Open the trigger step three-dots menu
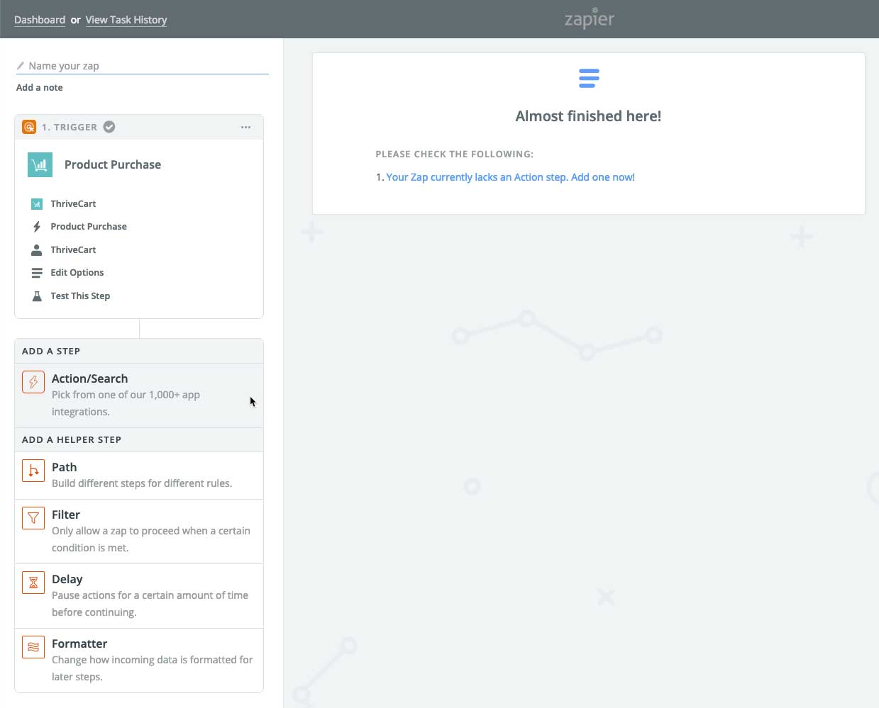The width and height of the screenshot is (879, 708). (245, 127)
